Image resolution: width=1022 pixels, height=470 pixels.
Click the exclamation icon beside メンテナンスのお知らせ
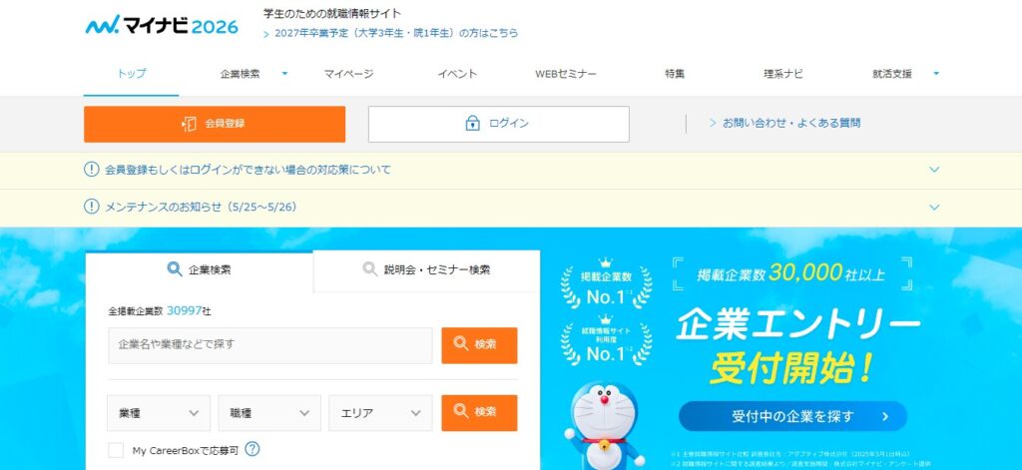pos(91,208)
